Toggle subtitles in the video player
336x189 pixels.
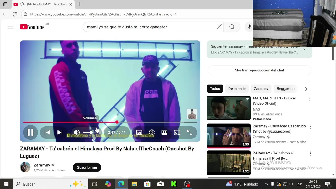[x=139, y=133]
